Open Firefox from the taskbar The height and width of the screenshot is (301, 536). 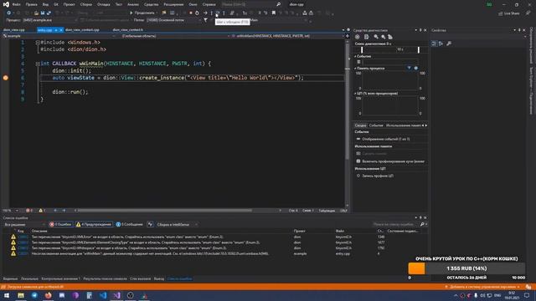49,295
